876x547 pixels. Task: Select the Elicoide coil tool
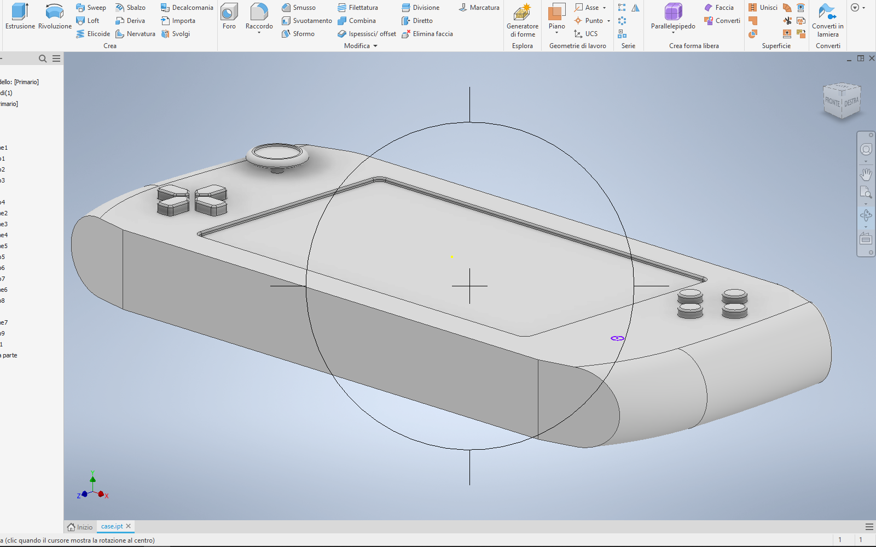click(93, 34)
